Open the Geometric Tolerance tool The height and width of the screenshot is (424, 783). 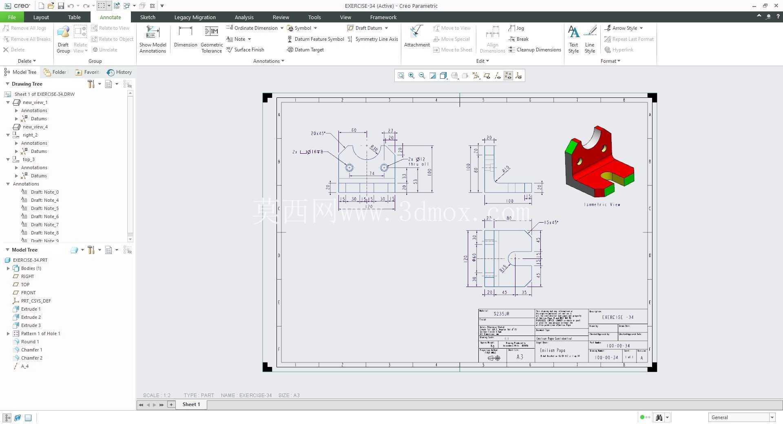pos(212,40)
